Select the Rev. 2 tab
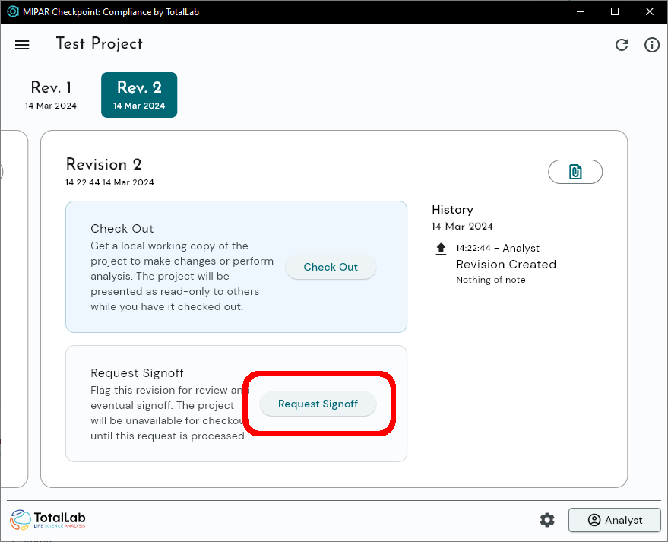 139,94
